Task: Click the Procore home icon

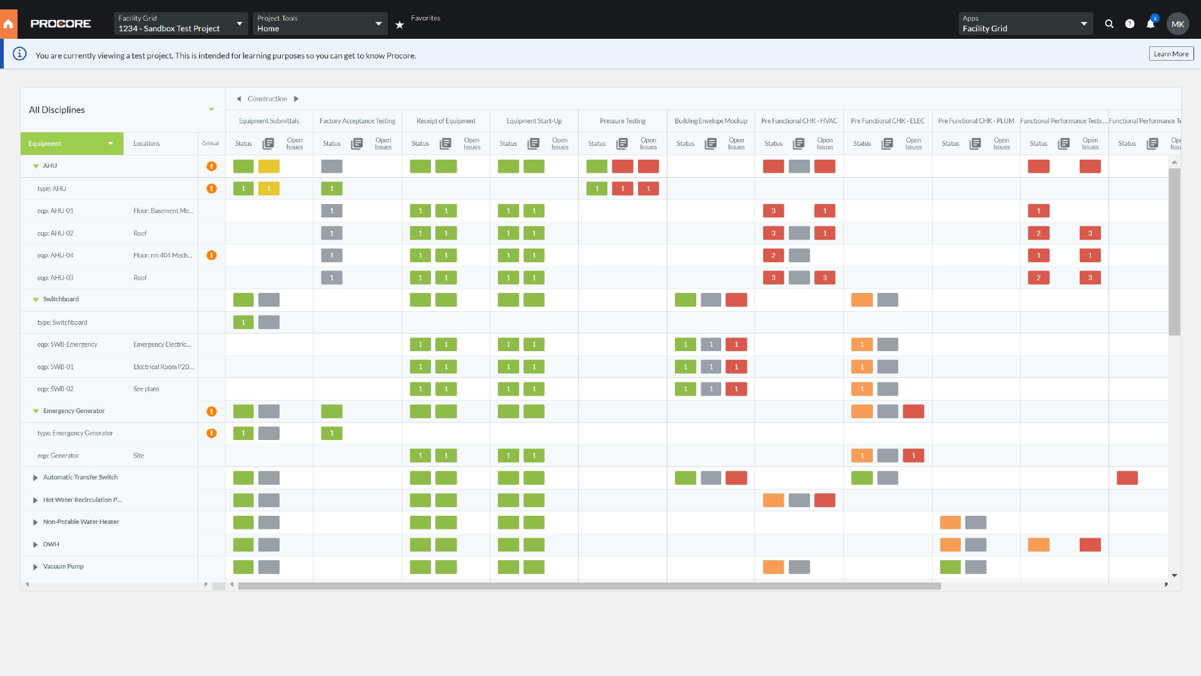Action: pyautogui.click(x=8, y=24)
